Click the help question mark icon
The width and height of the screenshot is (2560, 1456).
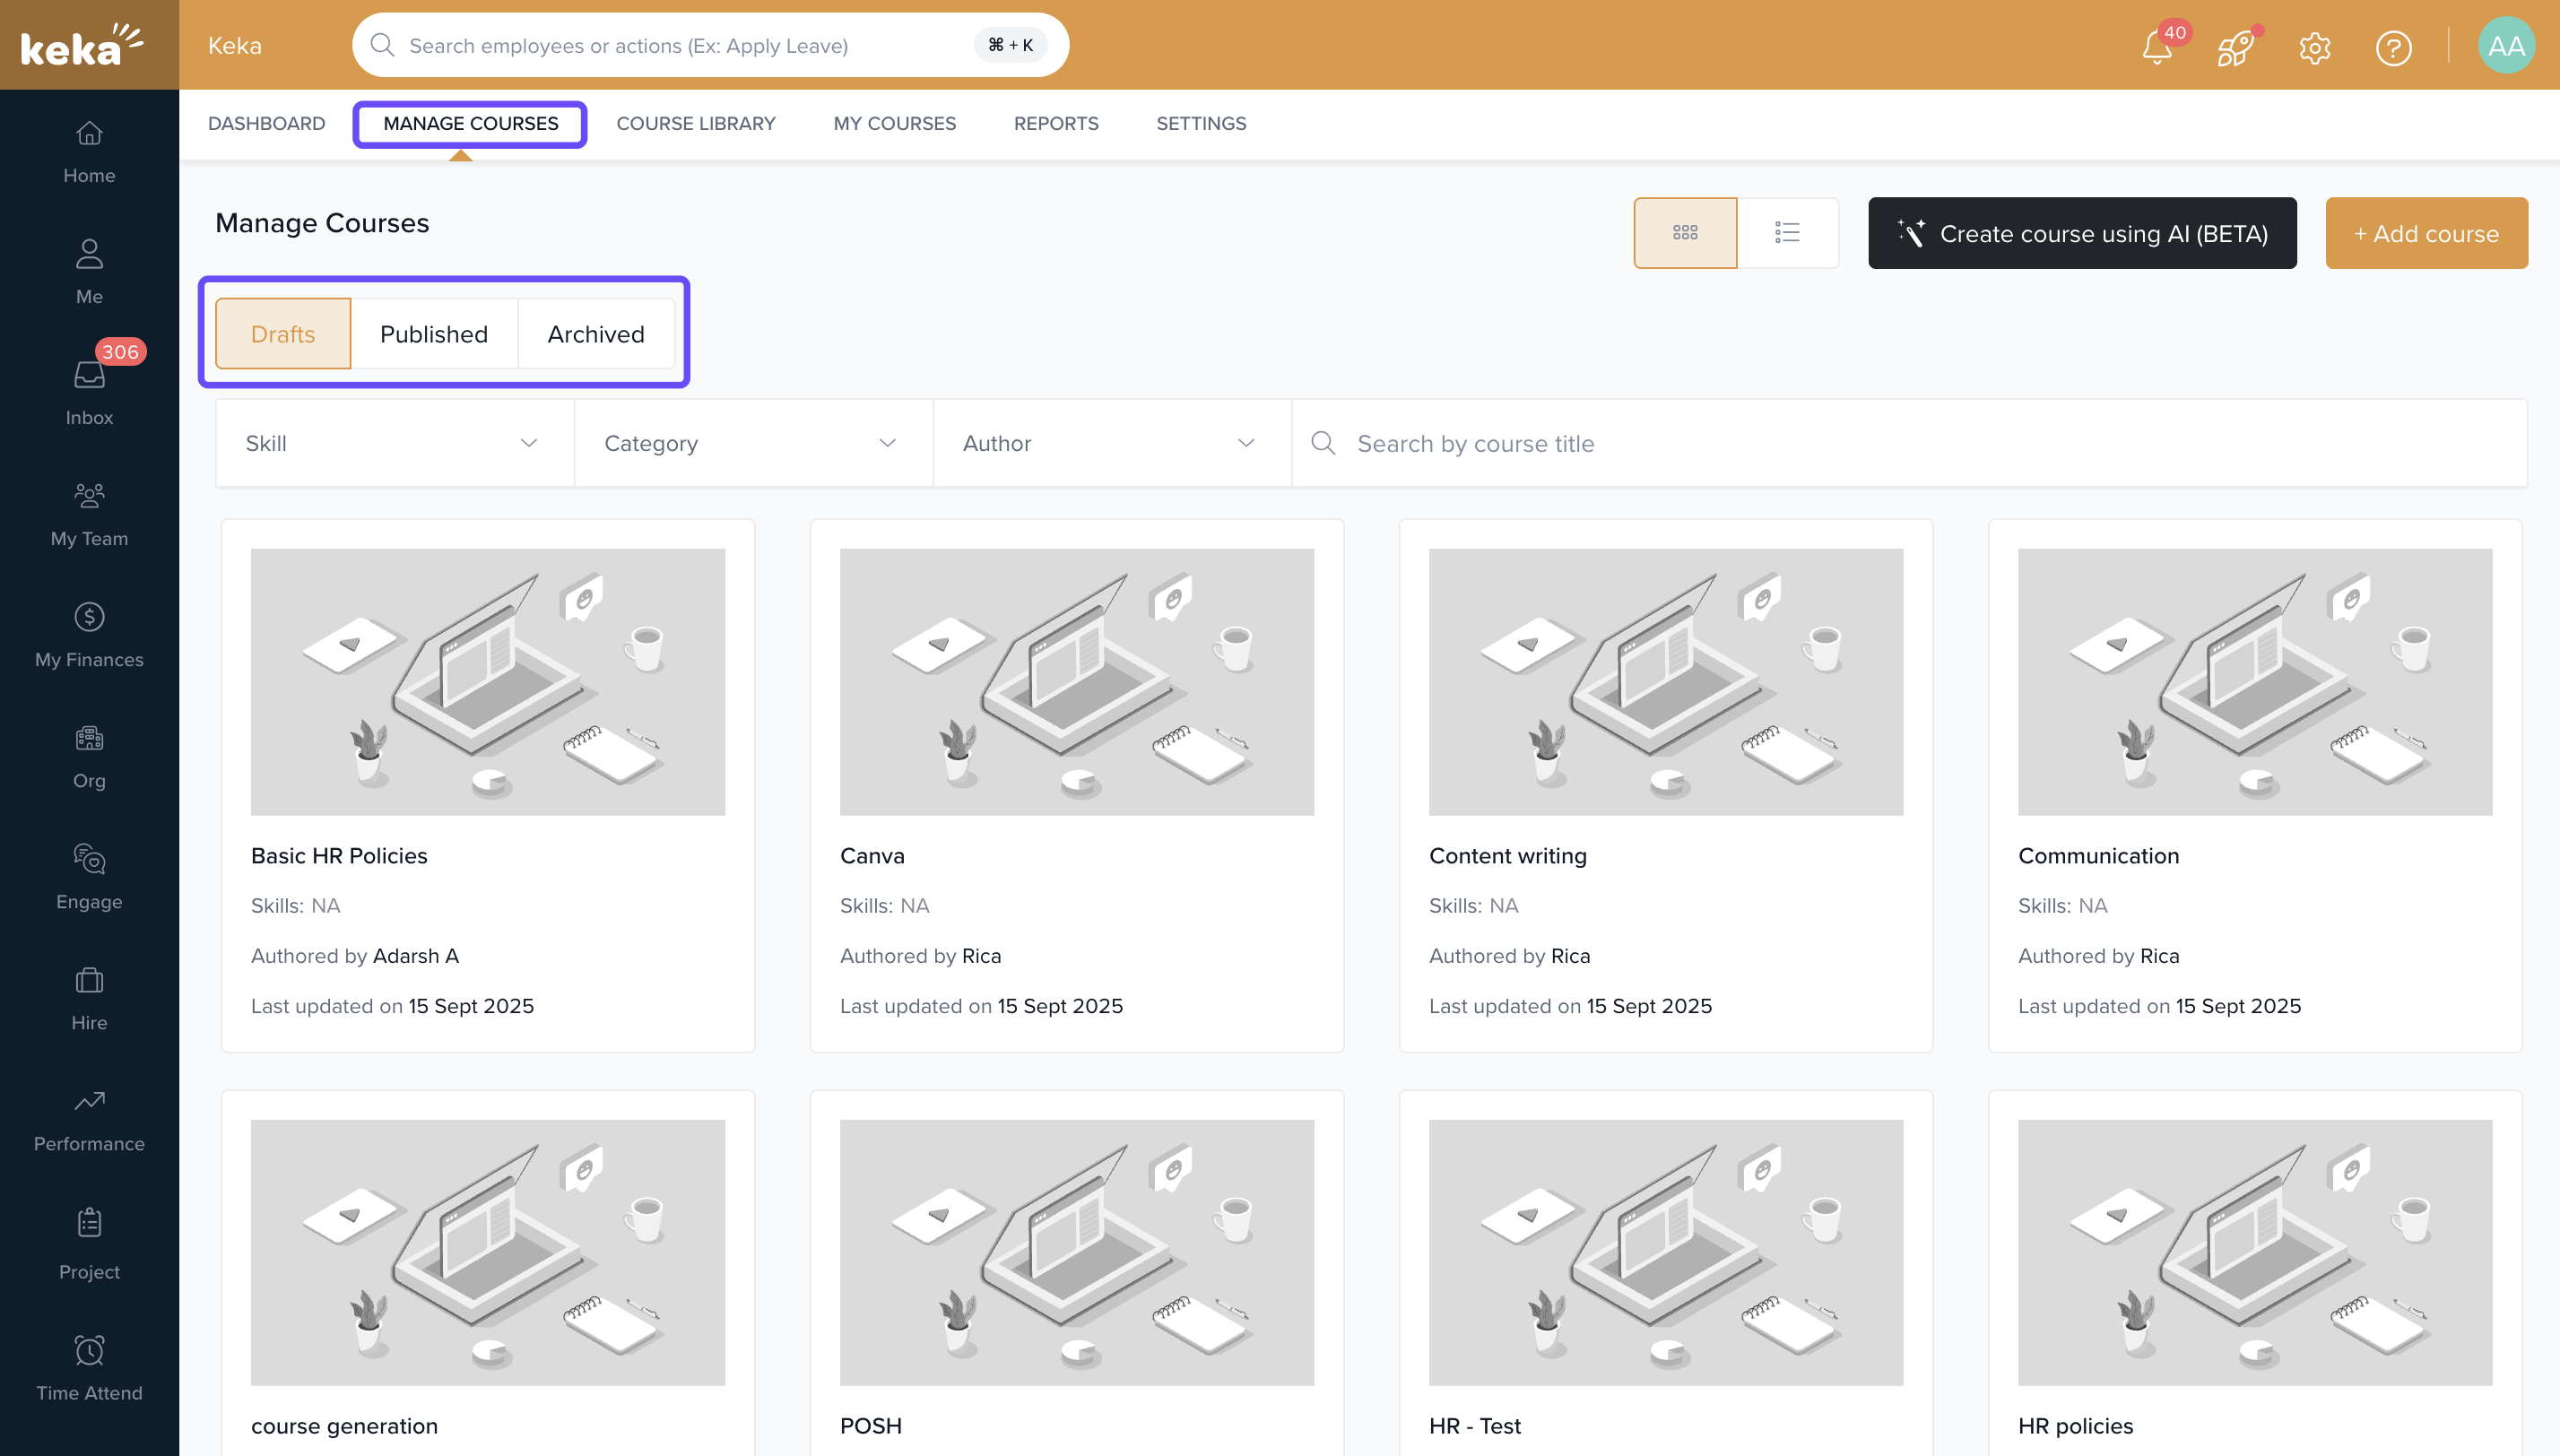coord(2393,47)
